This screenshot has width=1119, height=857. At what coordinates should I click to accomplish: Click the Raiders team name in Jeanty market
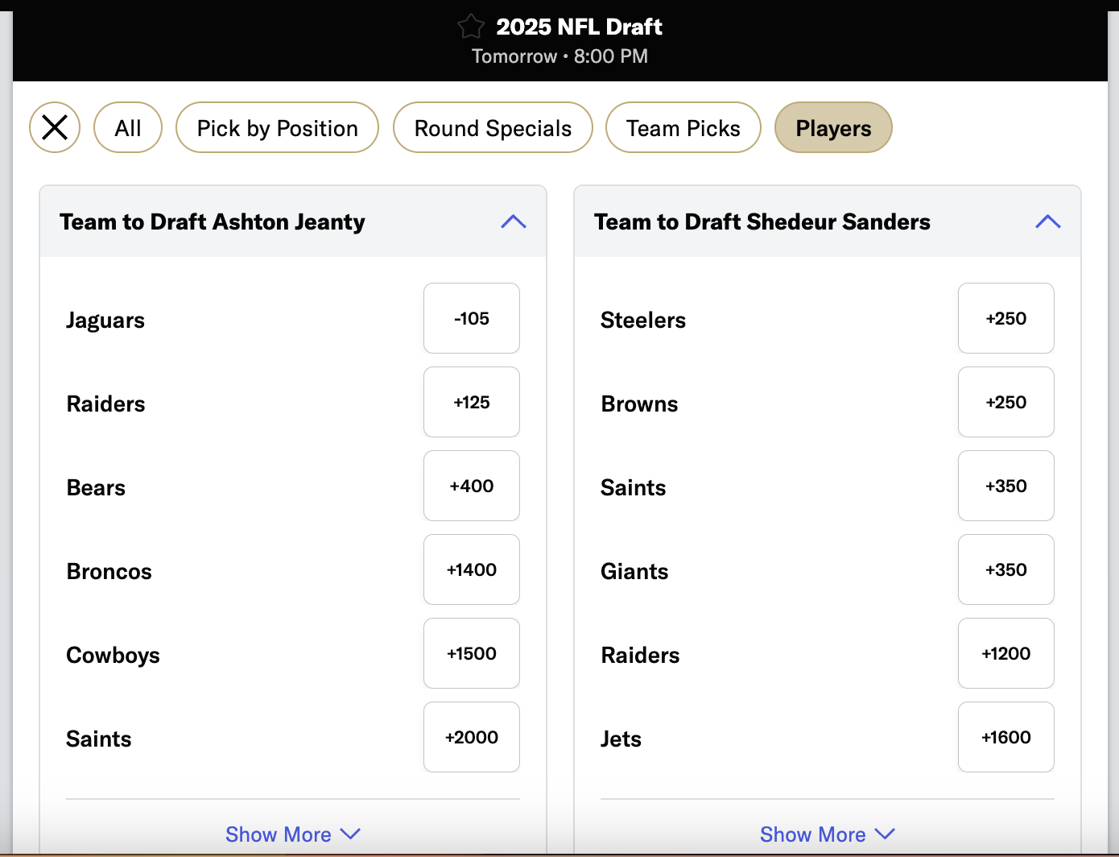pyautogui.click(x=106, y=404)
